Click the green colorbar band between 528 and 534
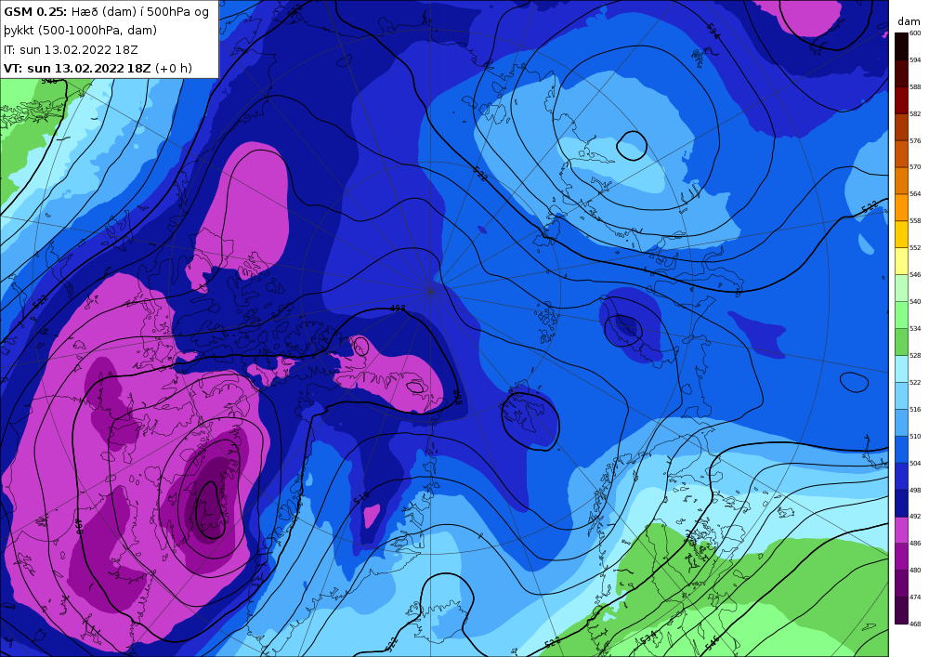 pyautogui.click(x=900, y=342)
